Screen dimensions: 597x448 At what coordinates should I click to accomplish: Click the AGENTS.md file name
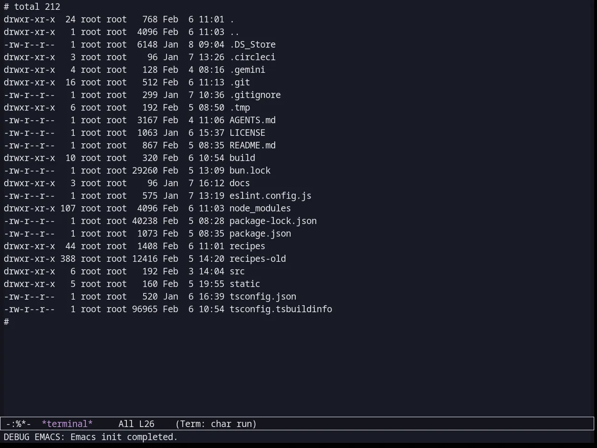tap(252, 120)
